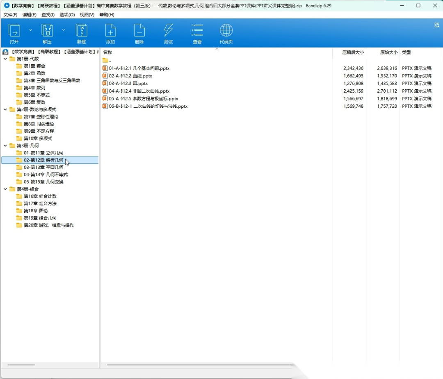Screen dimensions: 443x379
Task: Click the file list horizontal scrollbar
Action: [197, 365]
